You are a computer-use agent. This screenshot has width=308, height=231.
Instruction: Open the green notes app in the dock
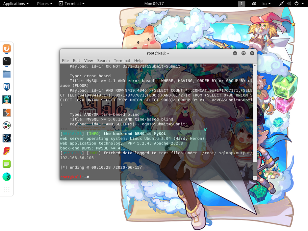[x=7, y=164]
